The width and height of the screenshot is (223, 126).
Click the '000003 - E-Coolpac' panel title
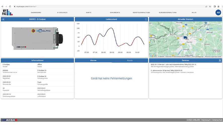coord(38,19)
